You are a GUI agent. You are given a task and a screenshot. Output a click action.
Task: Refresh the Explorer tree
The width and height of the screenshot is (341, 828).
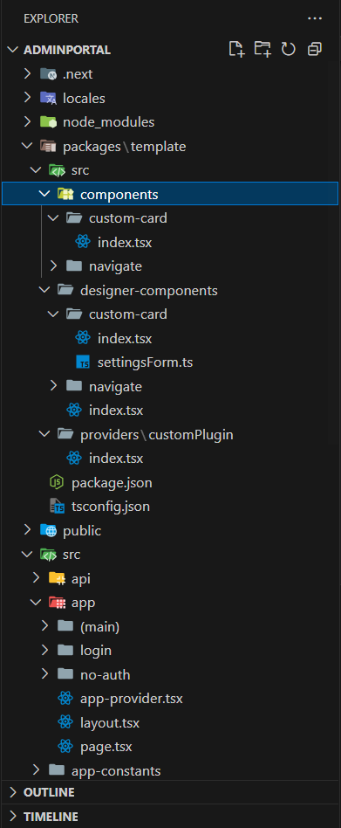[289, 49]
